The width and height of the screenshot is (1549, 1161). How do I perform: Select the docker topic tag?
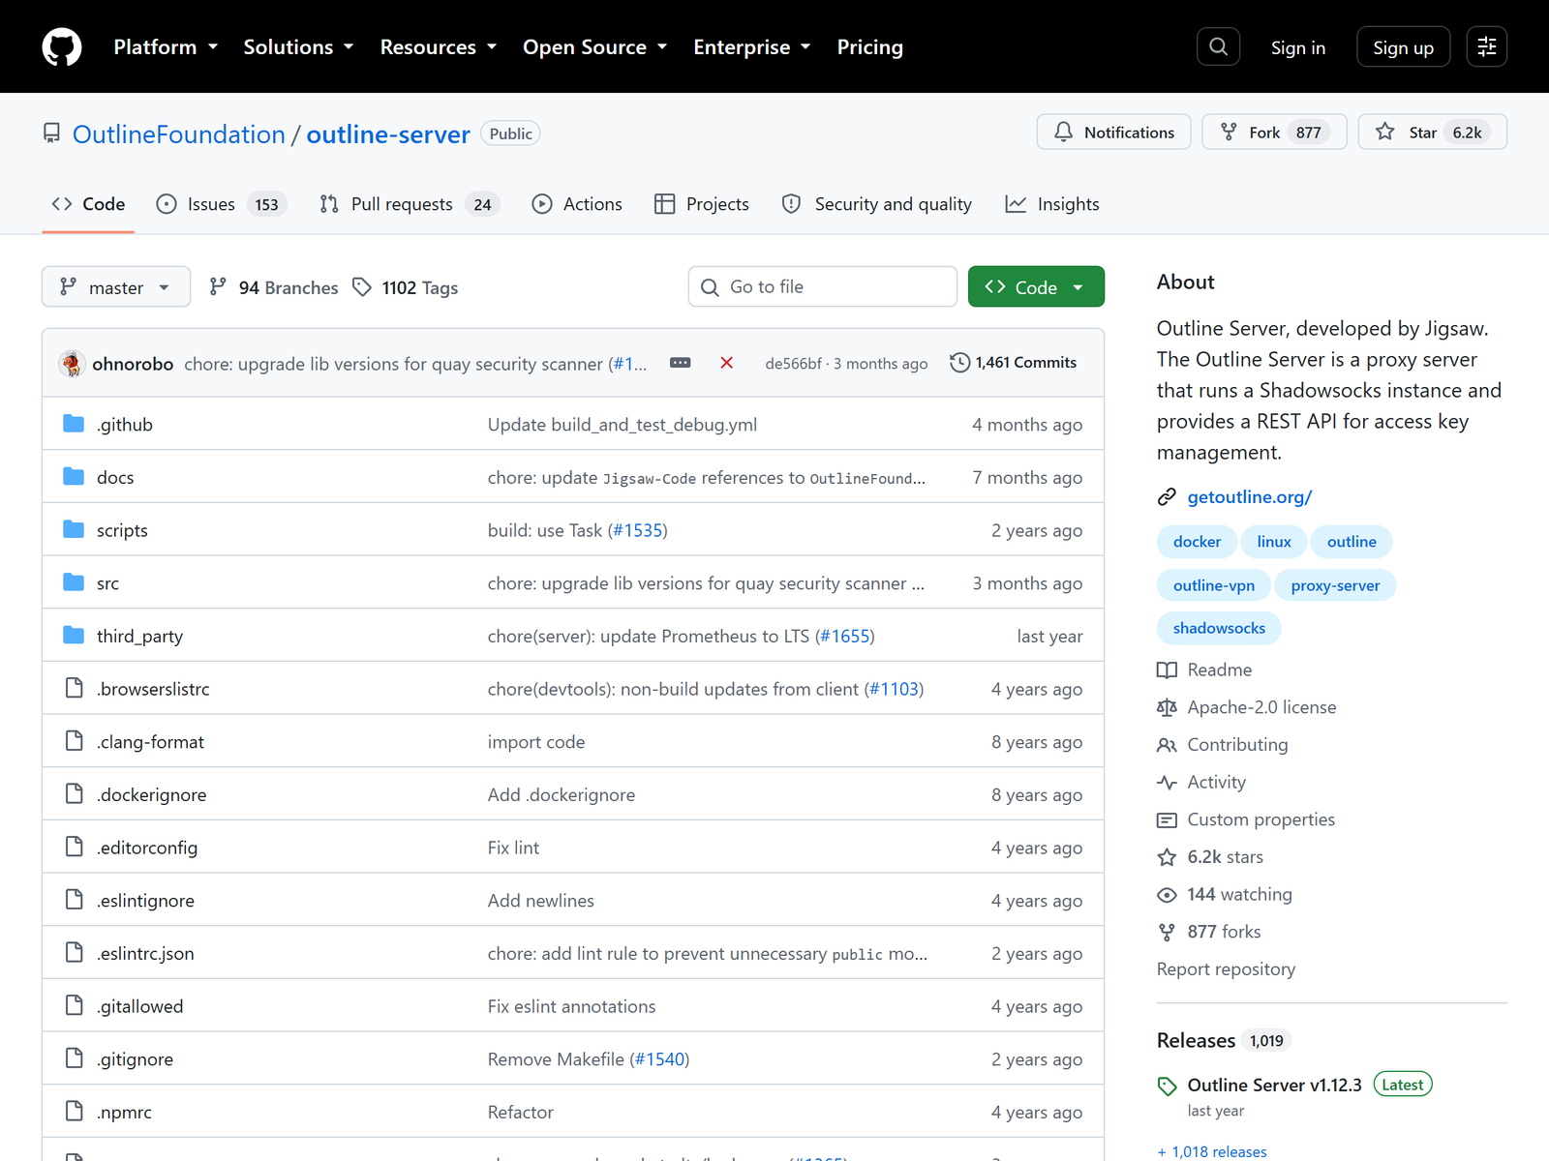click(x=1197, y=542)
